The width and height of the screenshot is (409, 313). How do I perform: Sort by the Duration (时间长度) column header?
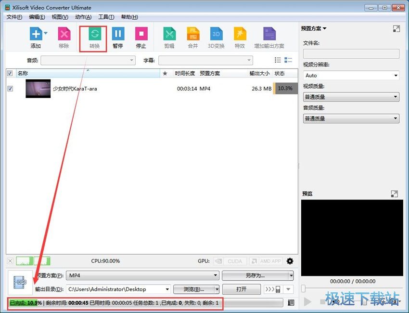(185, 73)
